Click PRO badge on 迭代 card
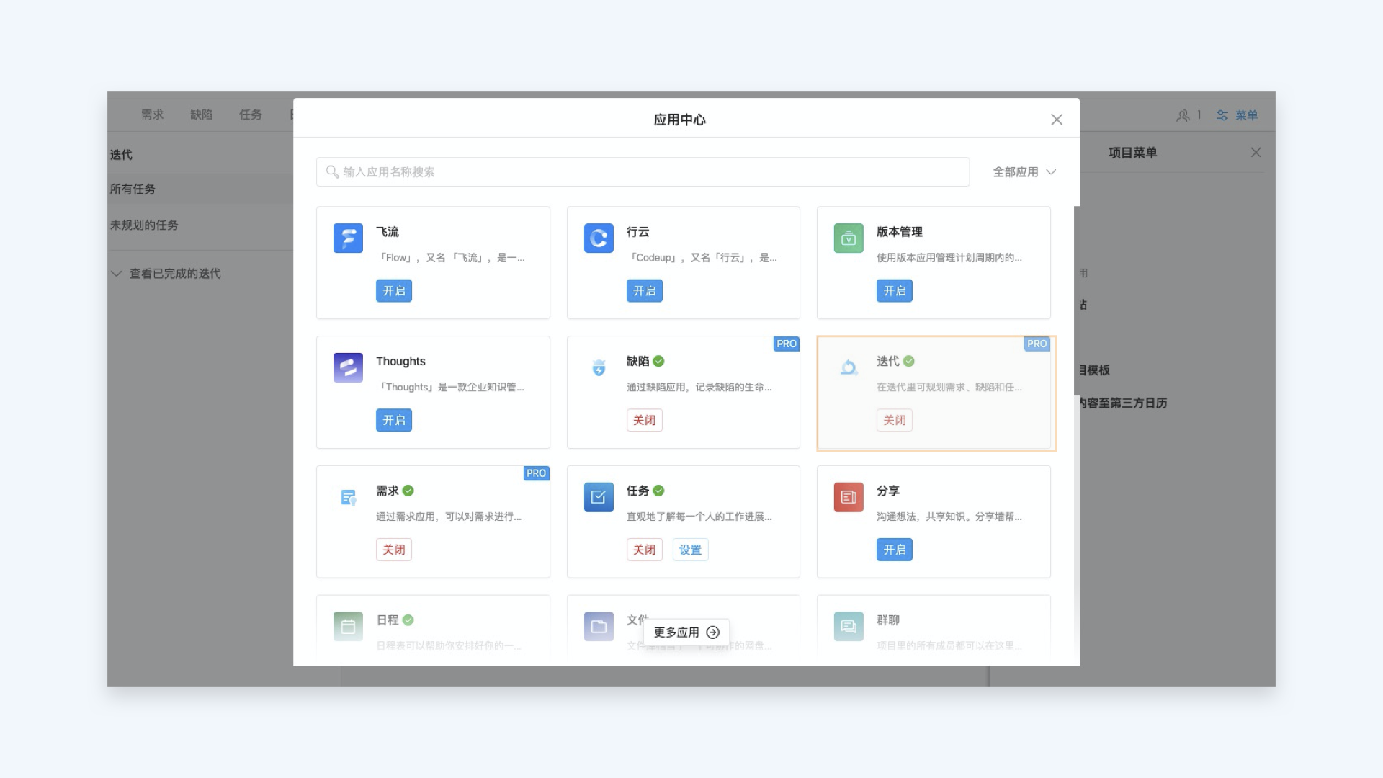Image resolution: width=1383 pixels, height=778 pixels. click(1037, 344)
